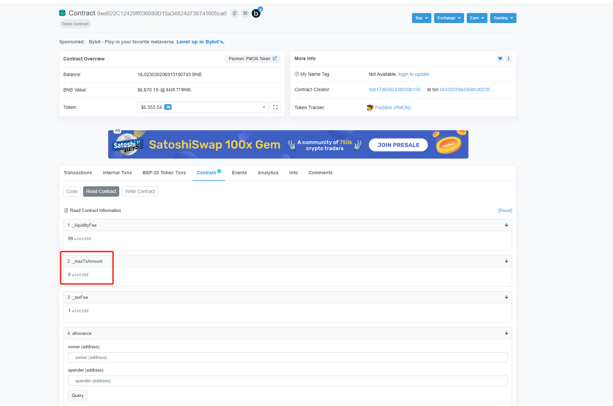Open the Buy dropdown menu

pyautogui.click(x=421, y=18)
